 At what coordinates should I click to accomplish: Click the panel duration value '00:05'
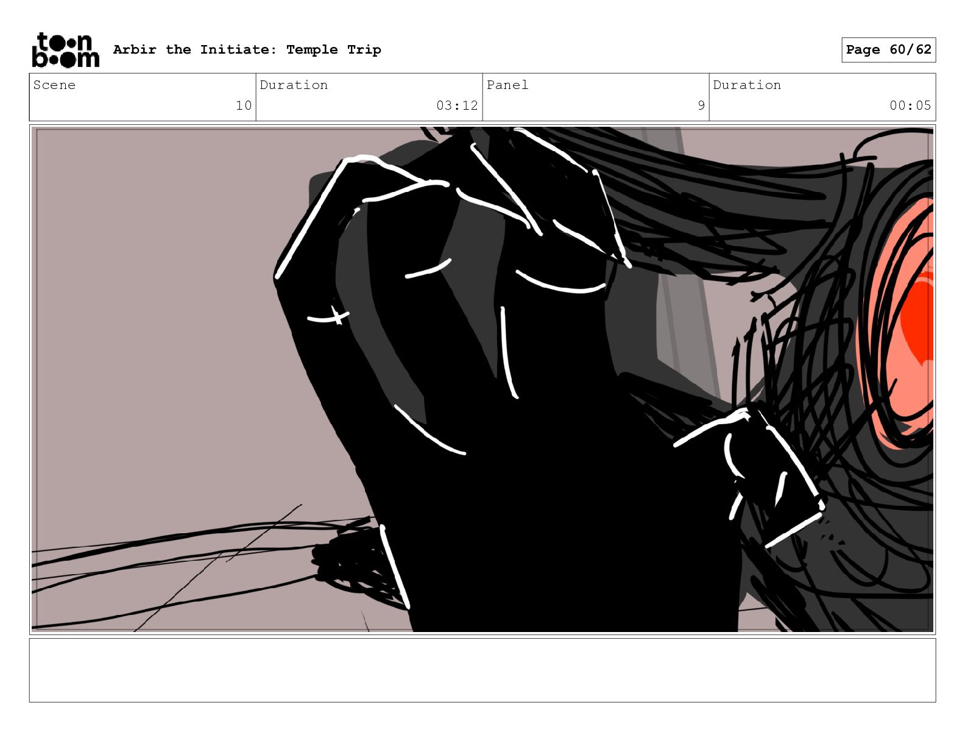[x=910, y=105]
